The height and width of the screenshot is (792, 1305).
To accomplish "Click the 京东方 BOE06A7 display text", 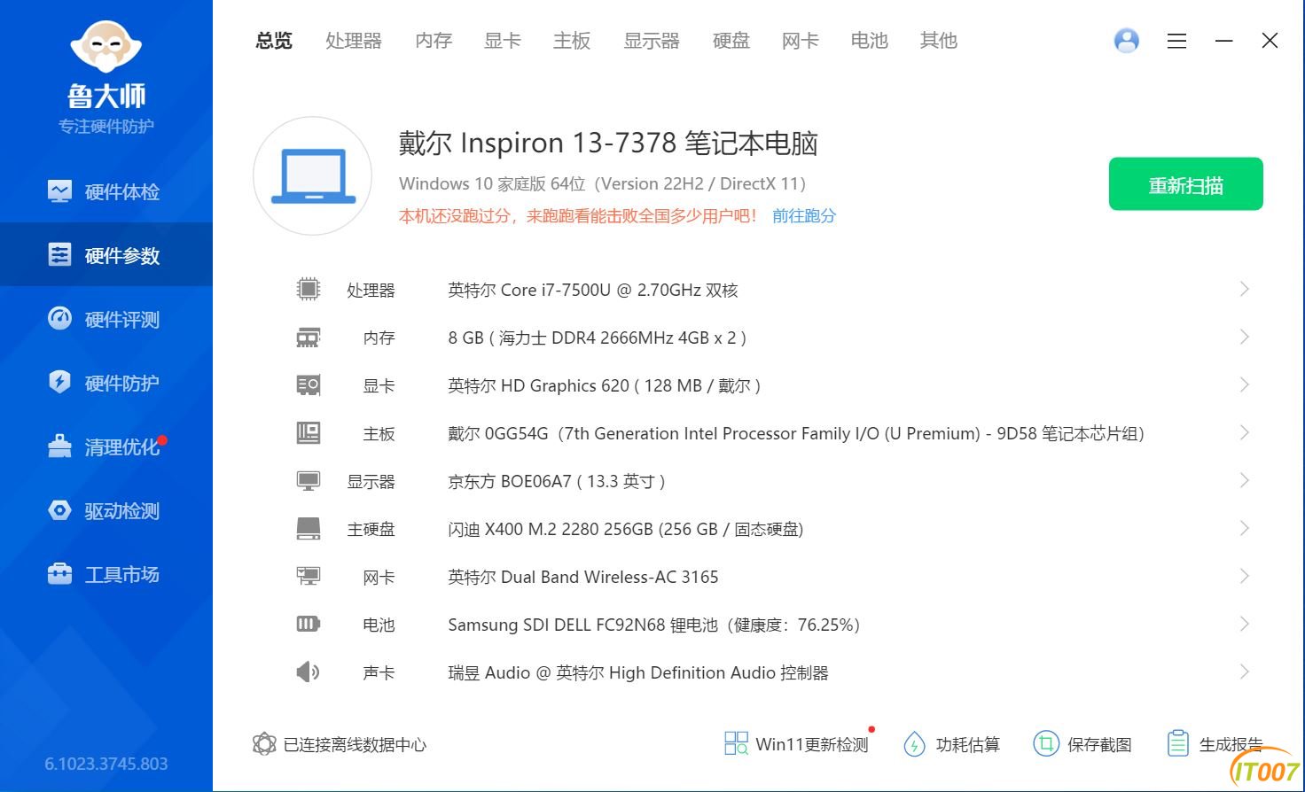I will (x=557, y=482).
